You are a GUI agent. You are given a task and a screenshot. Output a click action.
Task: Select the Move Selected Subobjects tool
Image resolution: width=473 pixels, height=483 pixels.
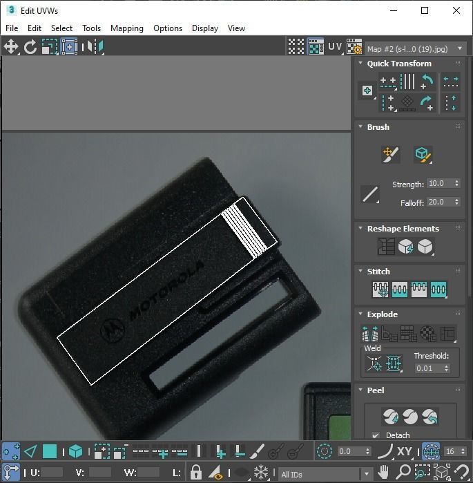click(11, 47)
